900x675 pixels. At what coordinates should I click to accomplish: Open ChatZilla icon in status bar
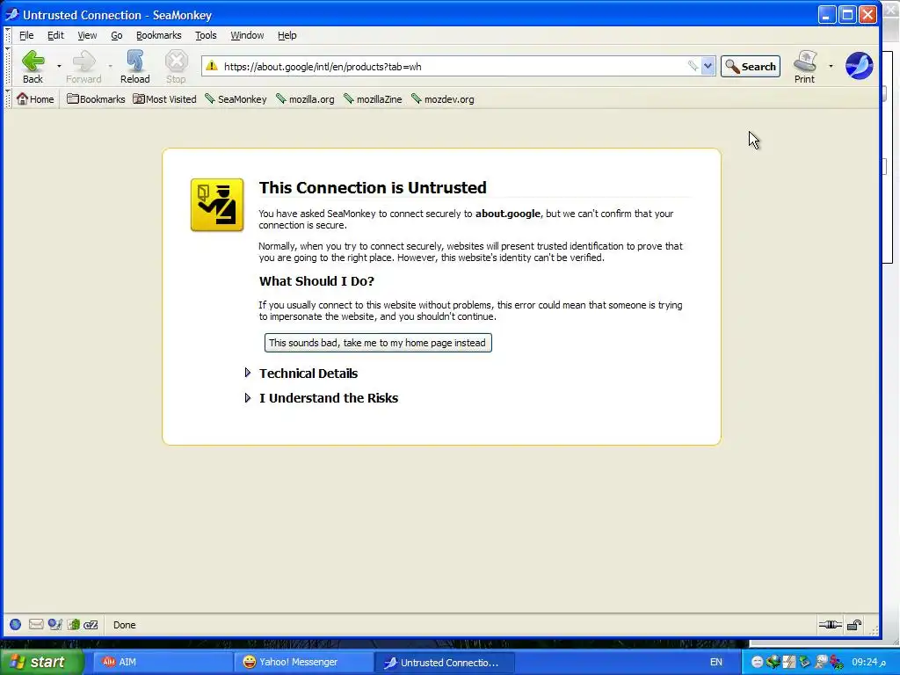(x=91, y=625)
